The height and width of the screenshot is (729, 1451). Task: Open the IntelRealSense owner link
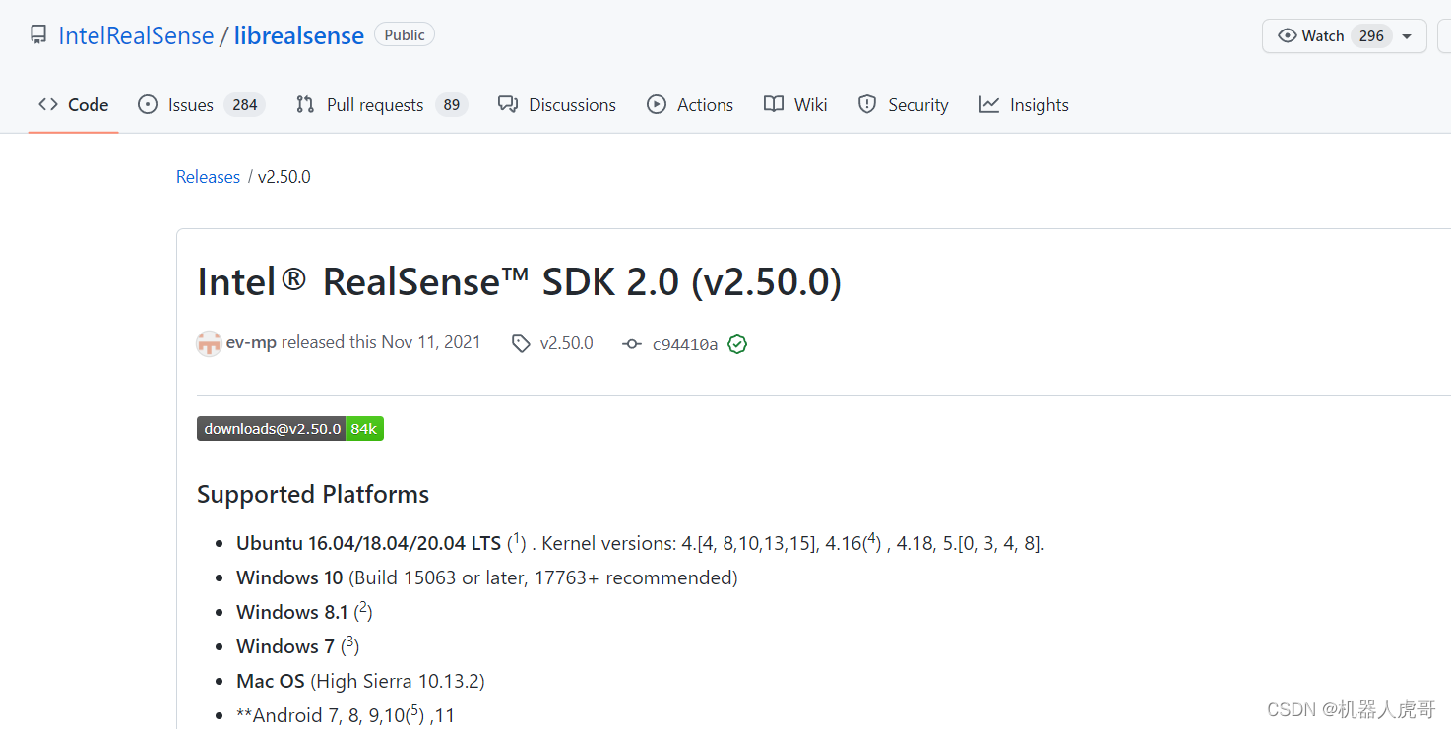[x=136, y=35]
